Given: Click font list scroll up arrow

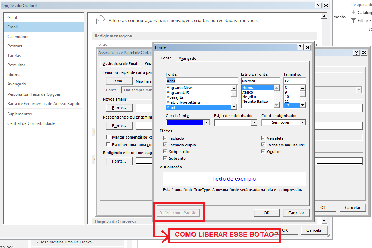Looking at the screenshot, I should pyautogui.click(x=234, y=88).
